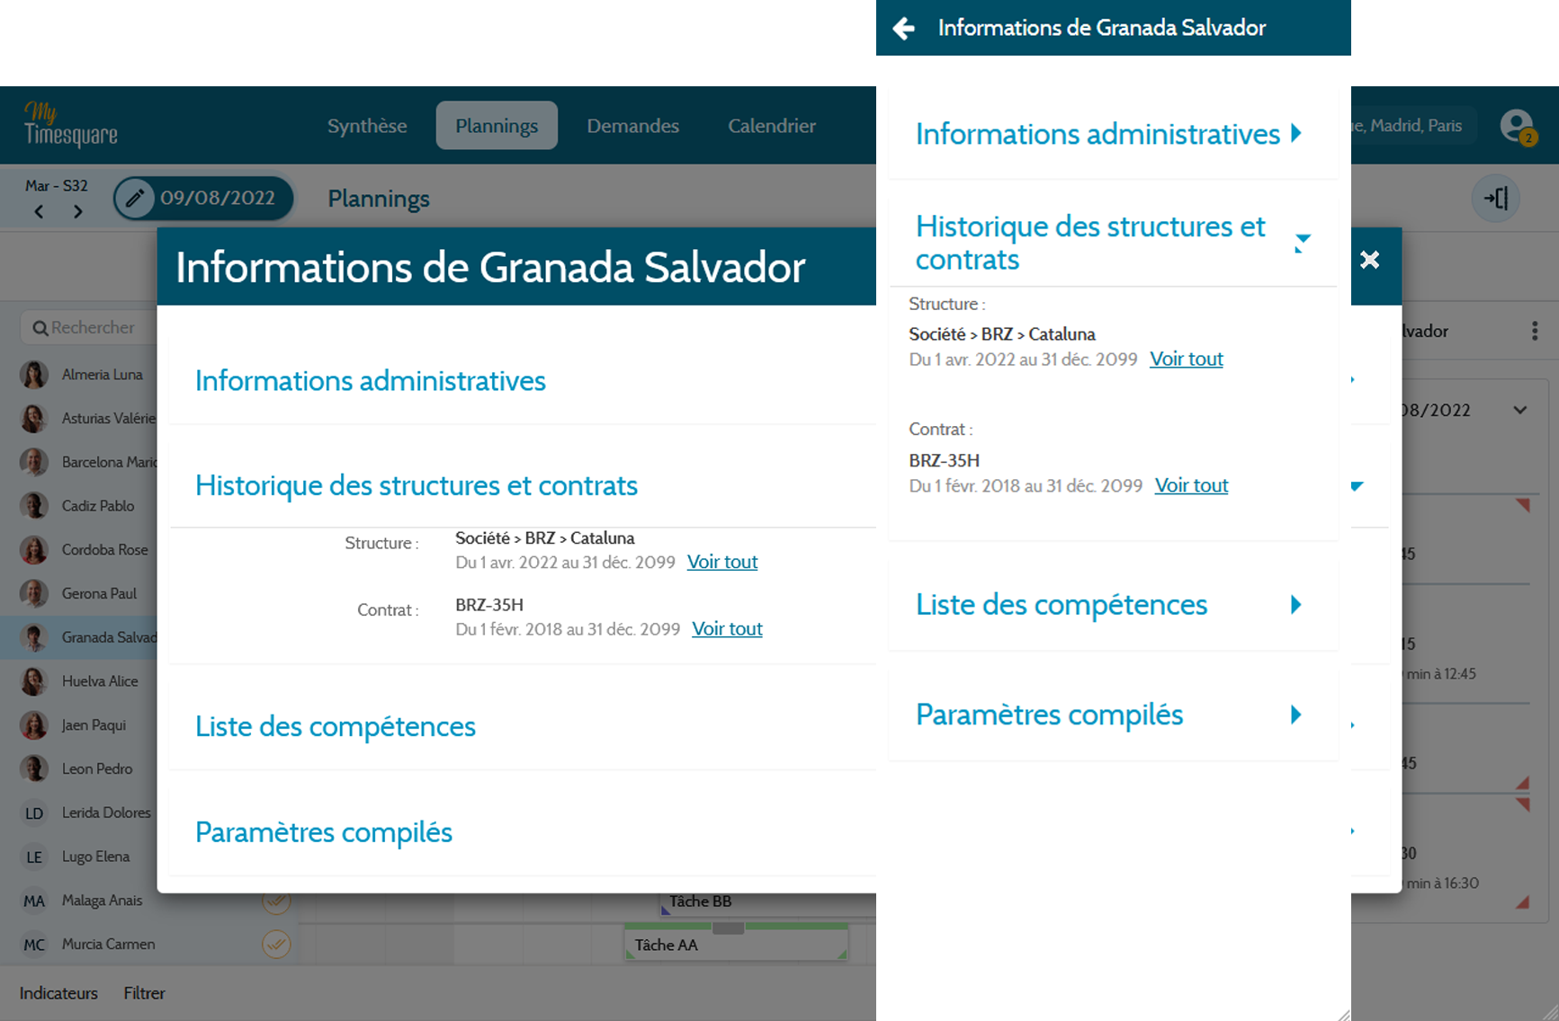This screenshot has height=1021, width=1559.
Task: Select employee Granada Salvador in list
Action: 79,637
